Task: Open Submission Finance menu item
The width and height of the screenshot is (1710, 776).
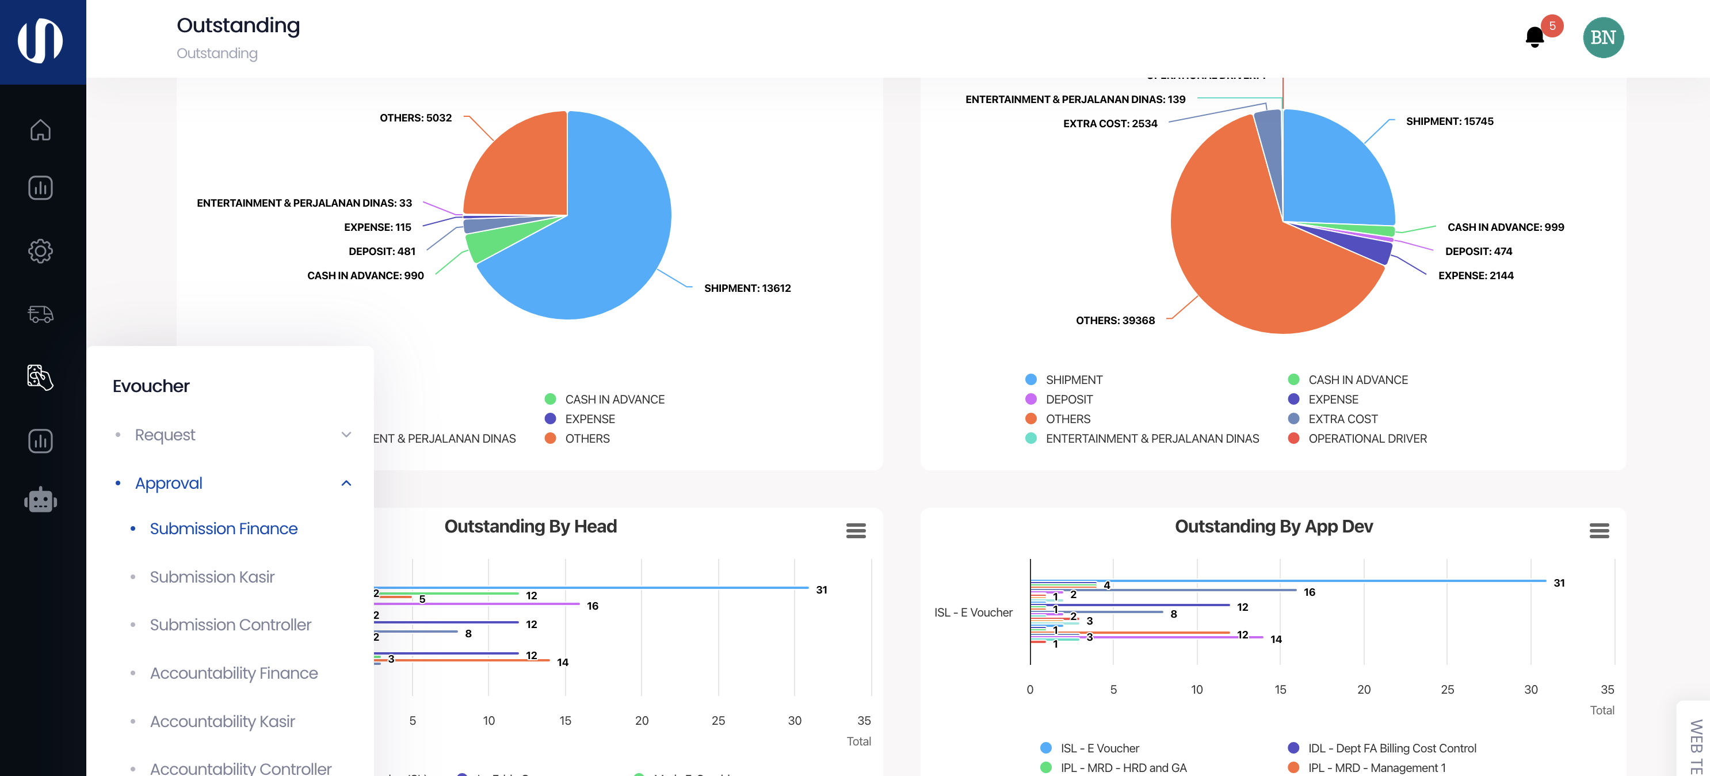Action: (x=223, y=528)
